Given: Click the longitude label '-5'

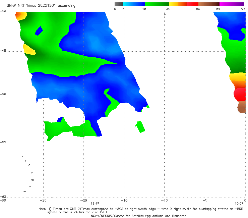Looking at the screenshot, I should [205, 200].
